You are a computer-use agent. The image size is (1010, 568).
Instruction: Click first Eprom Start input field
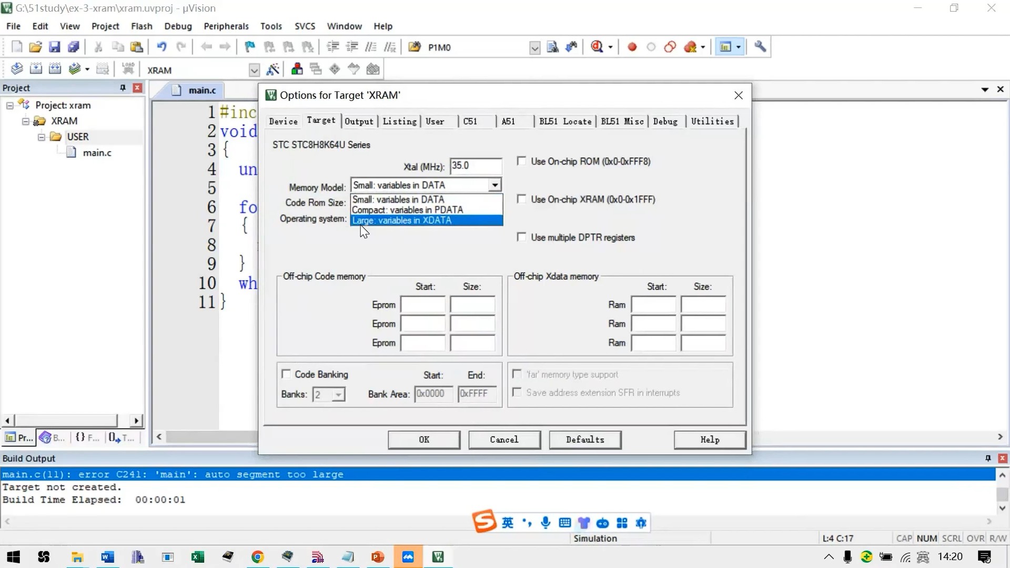(x=423, y=305)
